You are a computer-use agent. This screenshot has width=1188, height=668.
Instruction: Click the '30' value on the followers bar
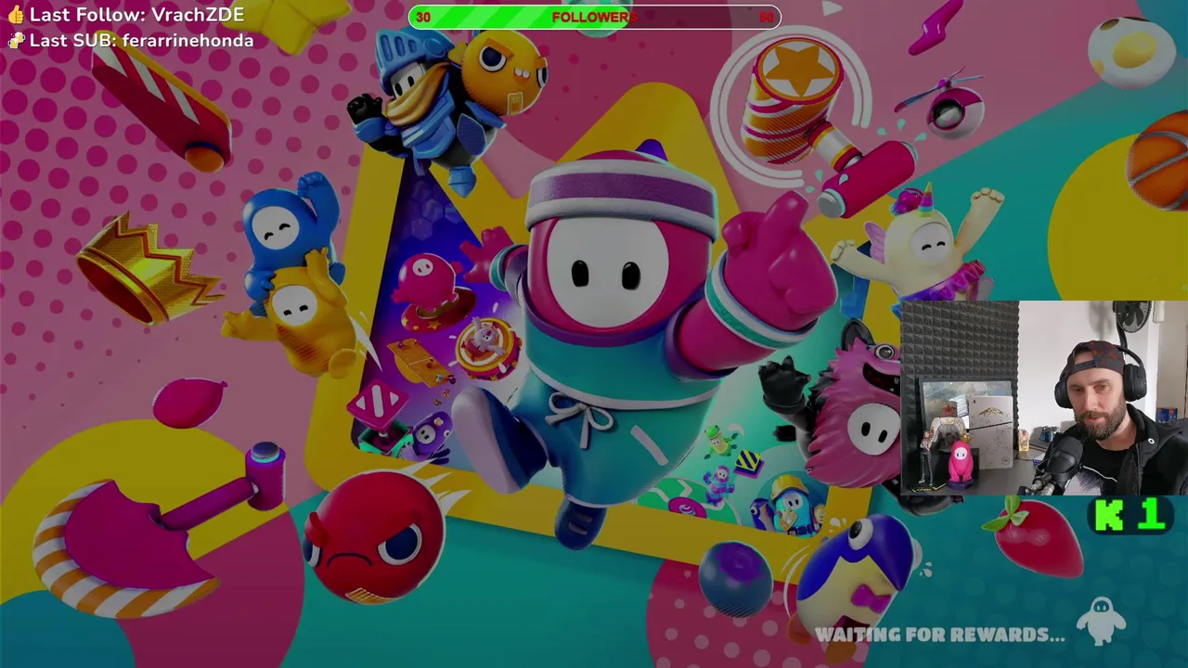click(423, 17)
